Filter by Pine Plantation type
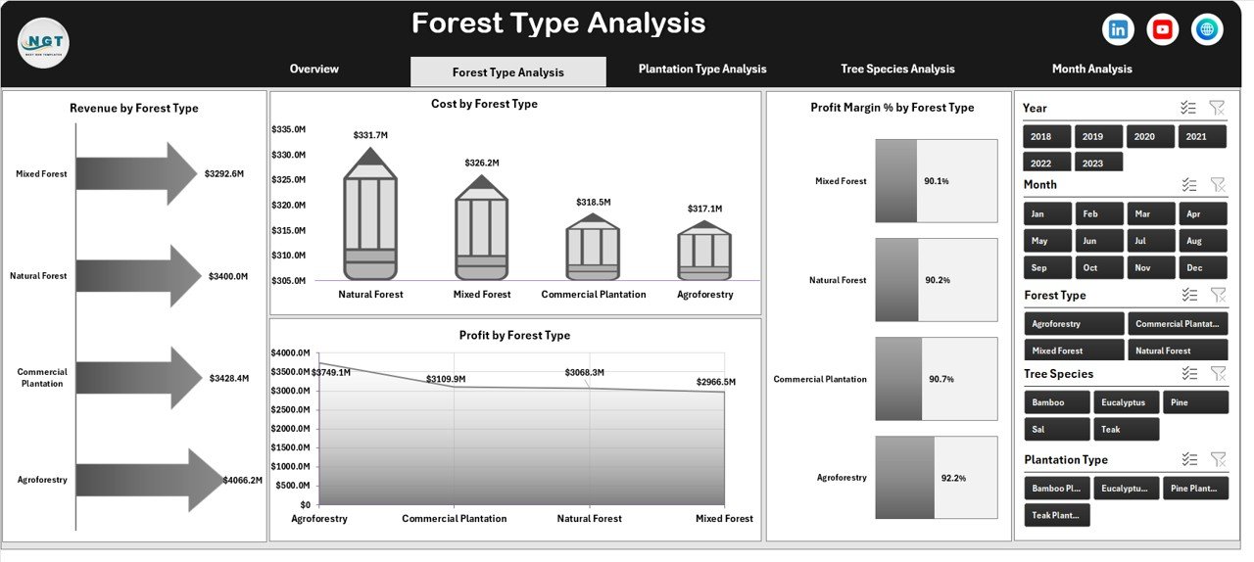 click(1196, 488)
